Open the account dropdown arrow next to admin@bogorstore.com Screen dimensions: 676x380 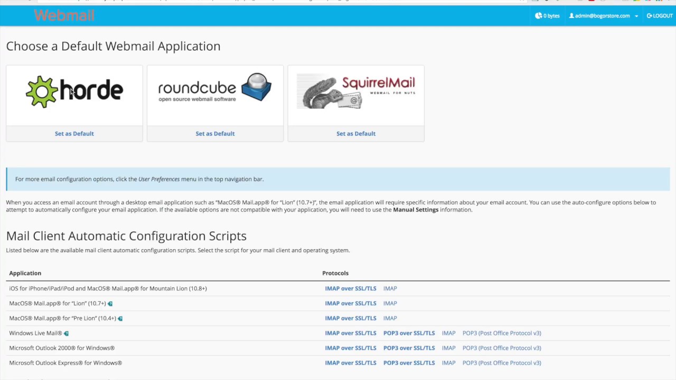[636, 16]
